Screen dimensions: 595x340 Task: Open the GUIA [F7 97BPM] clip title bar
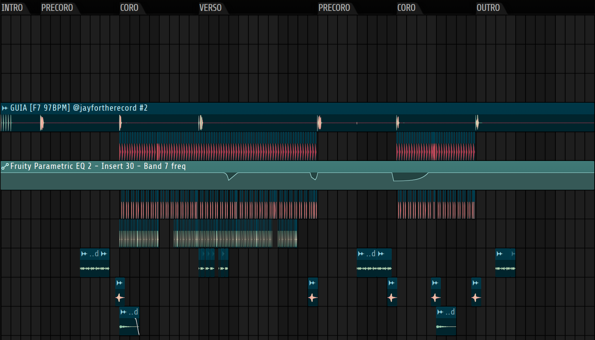pos(79,108)
